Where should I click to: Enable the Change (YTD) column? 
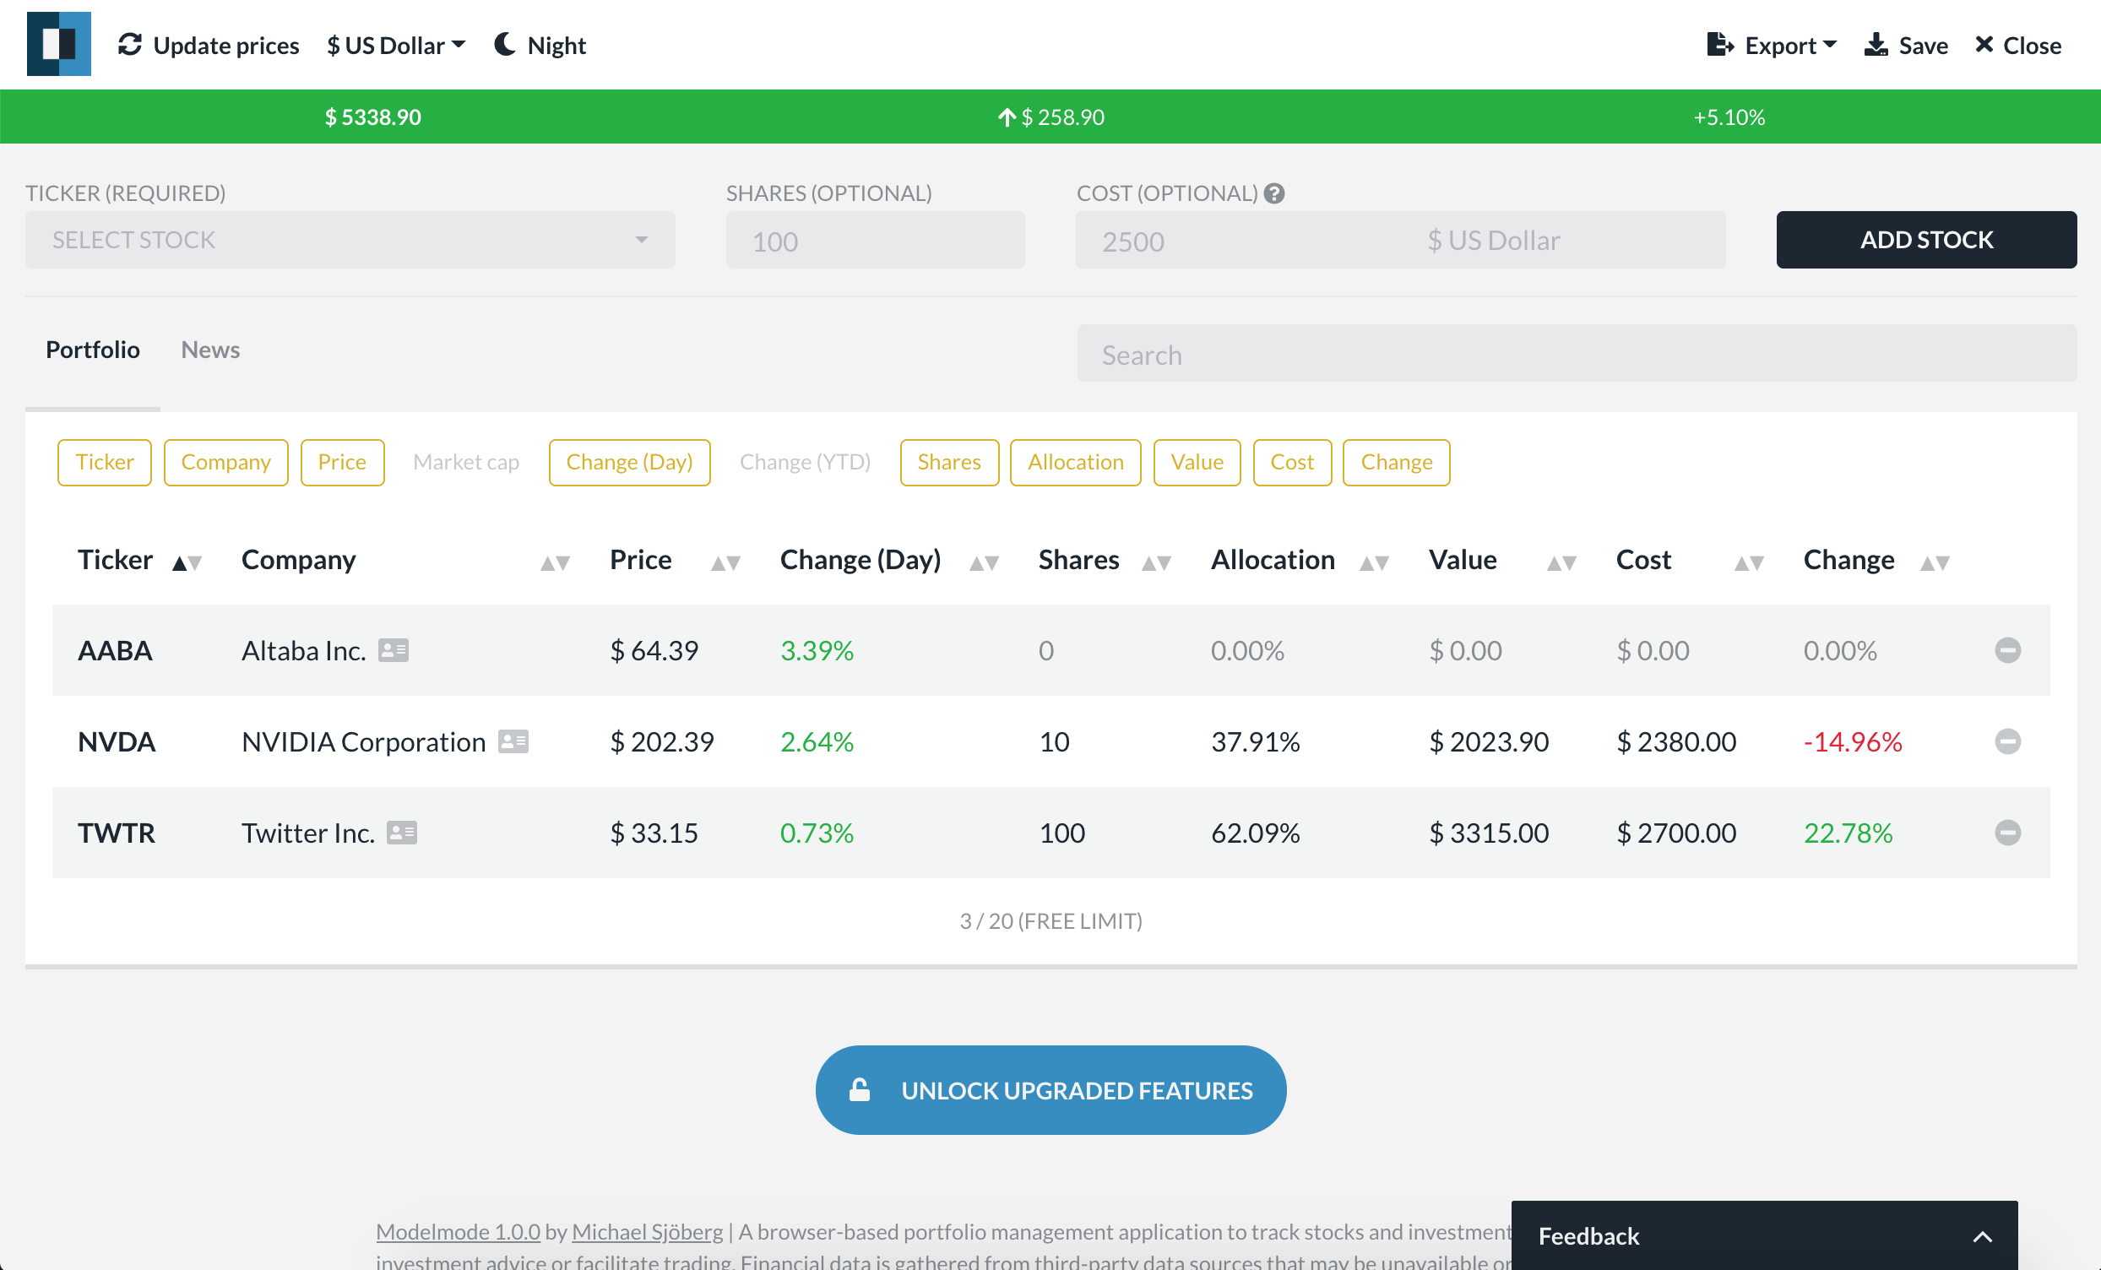(x=804, y=462)
